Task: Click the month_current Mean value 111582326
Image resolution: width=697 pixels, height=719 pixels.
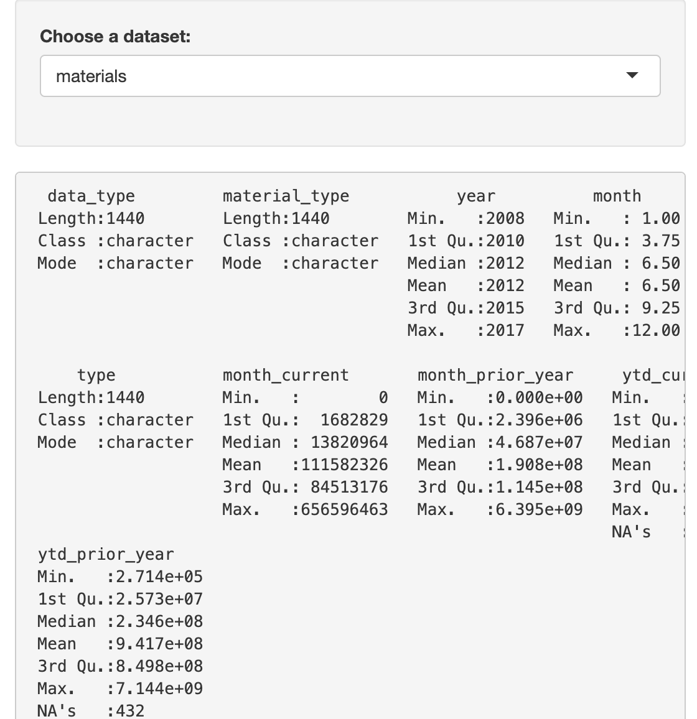Action: (x=345, y=465)
